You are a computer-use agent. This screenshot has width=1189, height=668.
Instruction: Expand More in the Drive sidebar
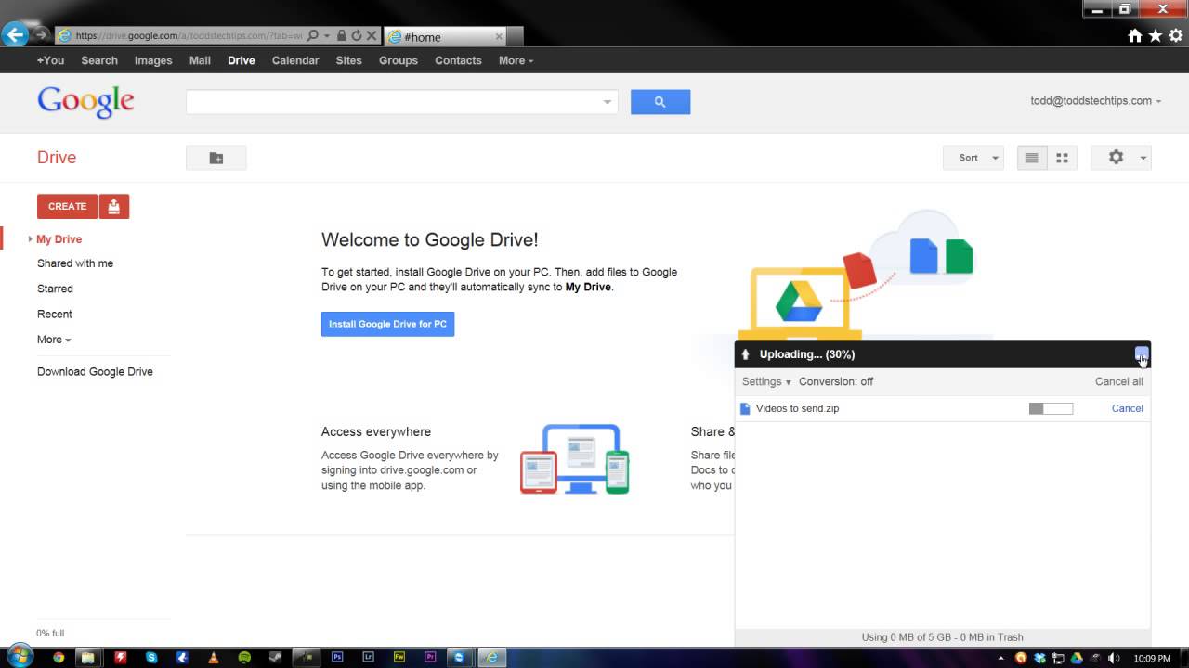click(x=54, y=340)
